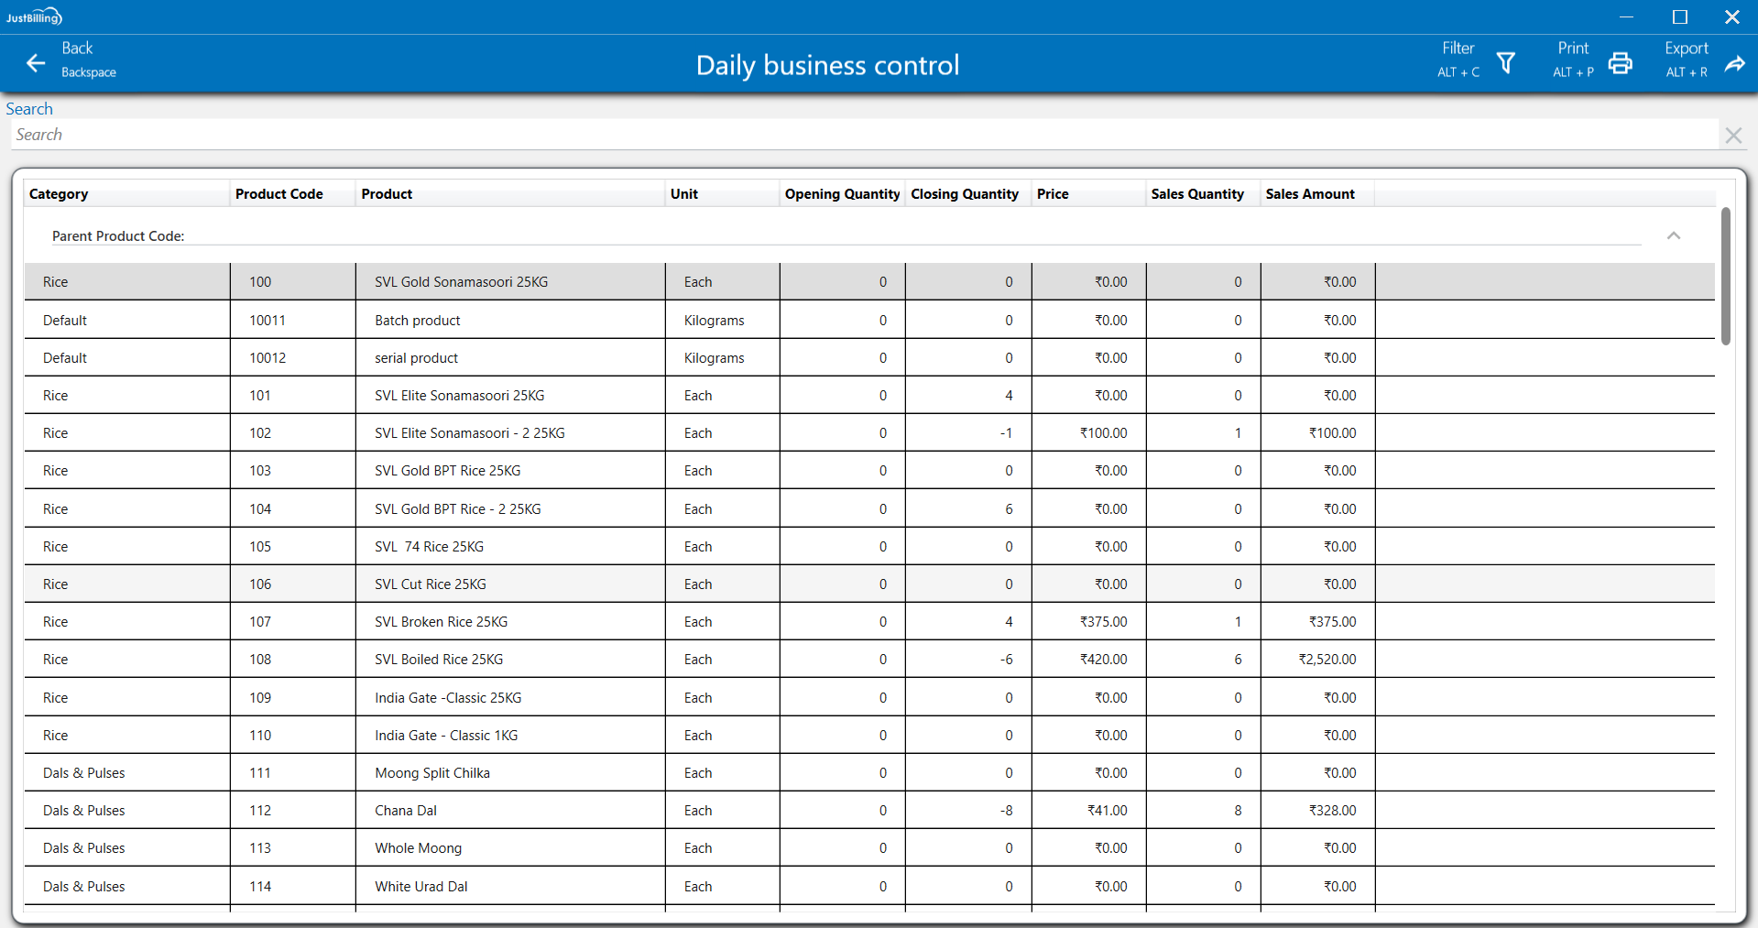The height and width of the screenshot is (928, 1758).
Task: Select the Moong Split Chilka row
Action: pos(432,773)
